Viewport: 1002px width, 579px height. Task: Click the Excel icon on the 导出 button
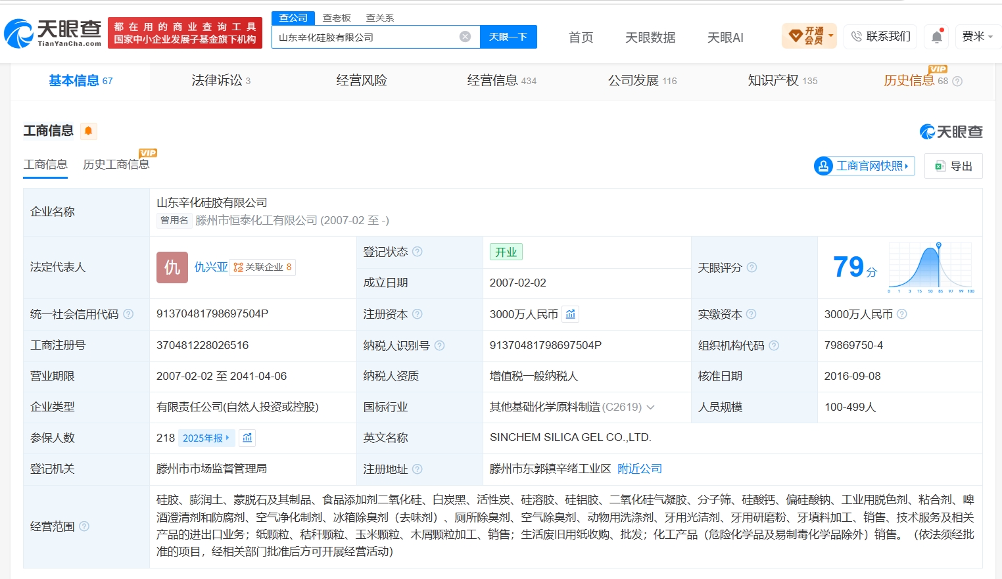940,166
